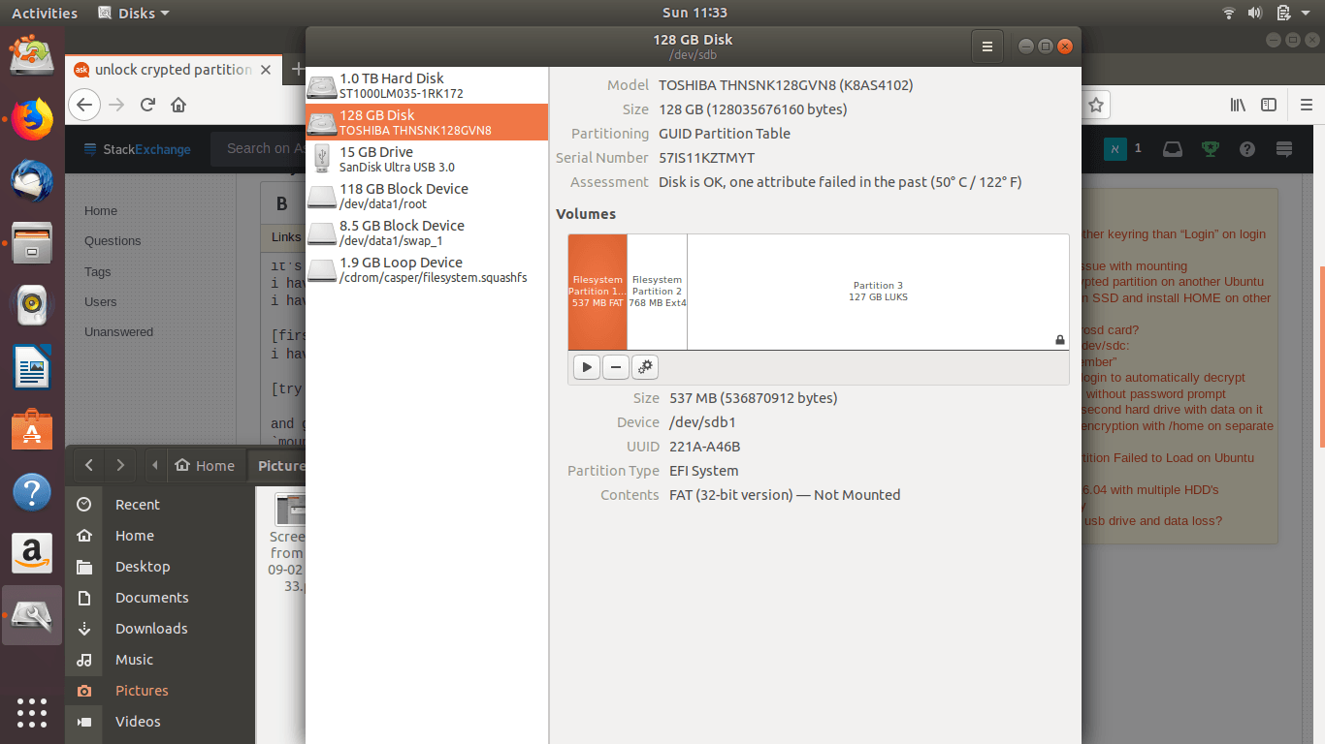This screenshot has width=1325, height=744.
Task: Select Partition 3 127 GB LUKS volume
Action: point(878,292)
